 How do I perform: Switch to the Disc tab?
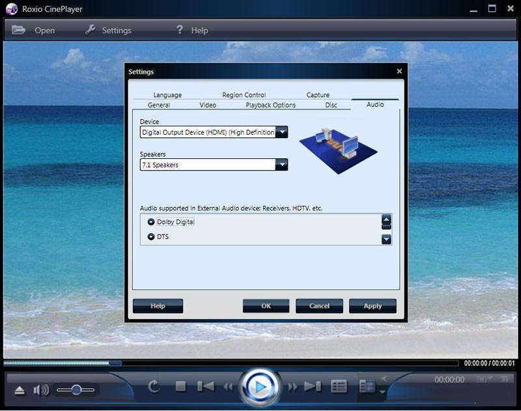tap(331, 105)
